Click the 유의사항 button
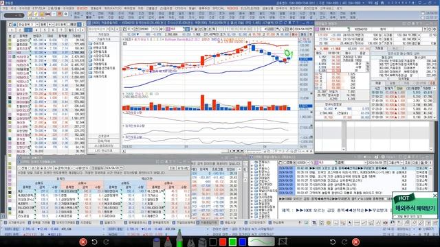440x247 pixels. click(x=183, y=168)
